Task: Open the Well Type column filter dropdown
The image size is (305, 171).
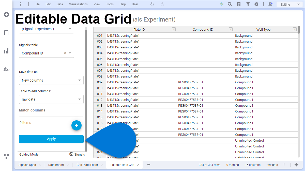Action: tap(295, 29)
